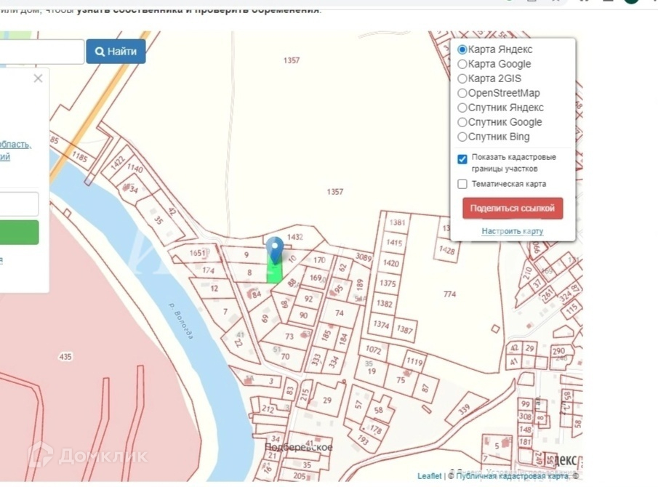Click parcel number 92
Image resolution: width=658 pixels, height=487 pixels.
(308, 299)
